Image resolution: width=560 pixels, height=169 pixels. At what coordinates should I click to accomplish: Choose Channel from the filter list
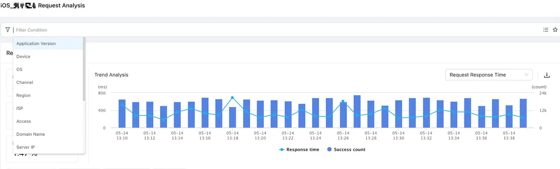click(x=24, y=83)
